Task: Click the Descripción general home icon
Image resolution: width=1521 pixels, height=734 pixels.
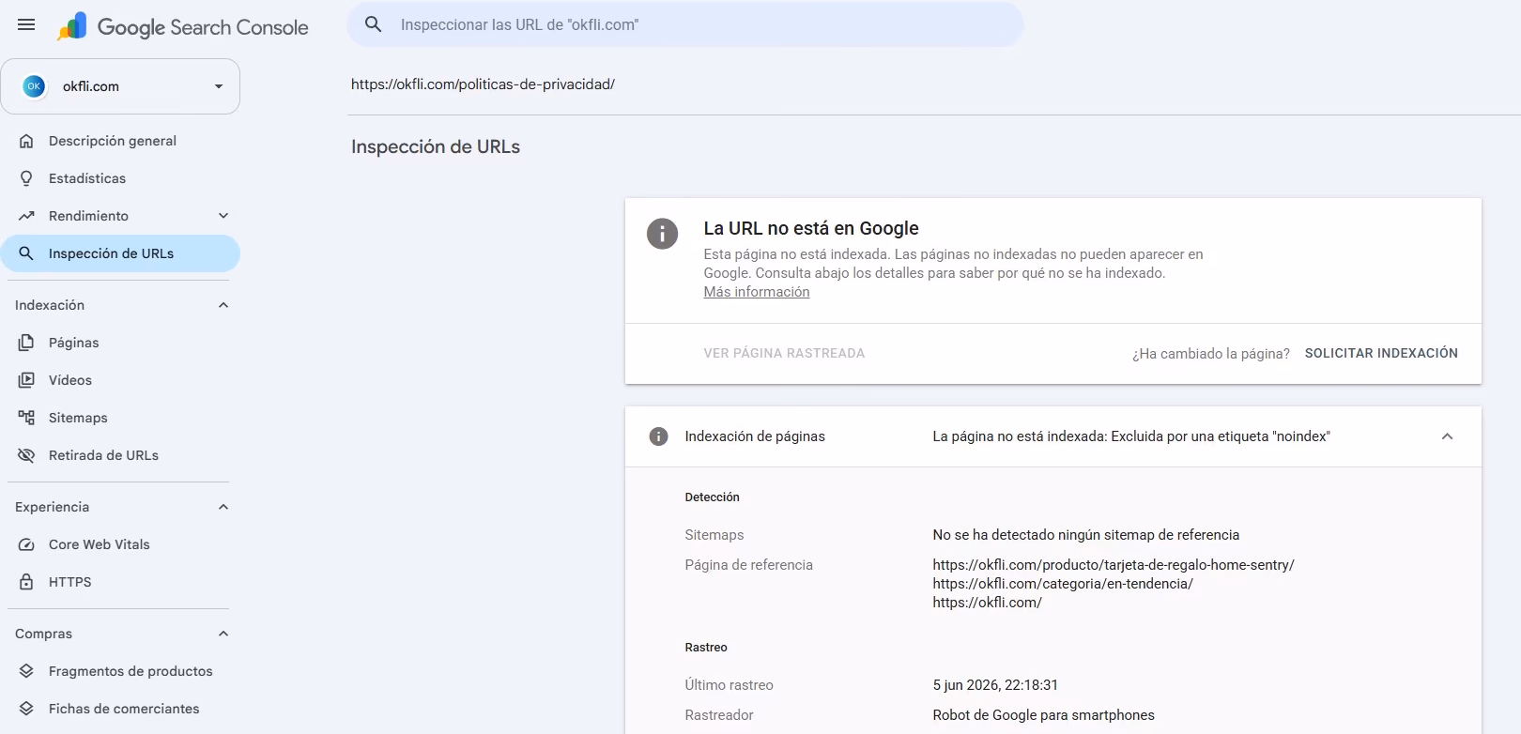Action: 26,141
